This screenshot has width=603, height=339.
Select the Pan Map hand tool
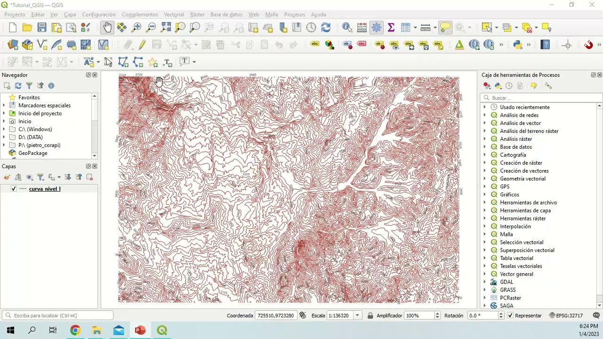[107, 28]
